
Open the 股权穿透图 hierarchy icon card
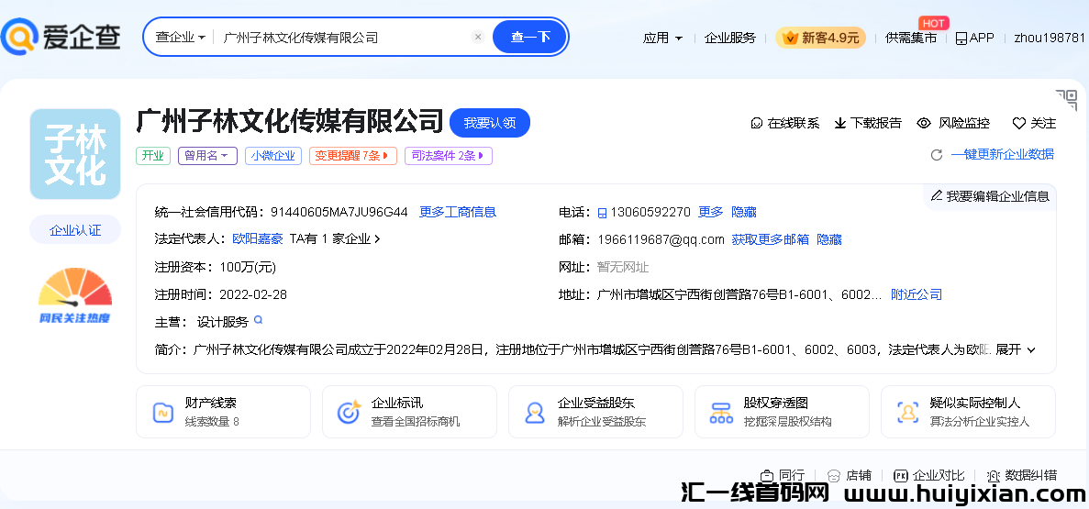pos(782,412)
